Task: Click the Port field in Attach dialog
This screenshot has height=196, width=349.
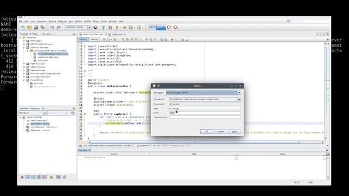Action: pyautogui.click(x=205, y=113)
